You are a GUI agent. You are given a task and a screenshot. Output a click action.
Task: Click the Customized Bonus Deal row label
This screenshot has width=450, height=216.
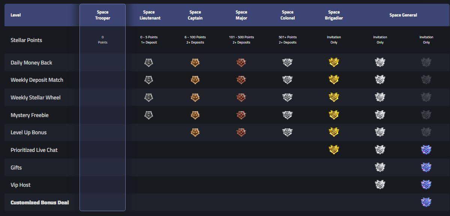(x=40, y=202)
